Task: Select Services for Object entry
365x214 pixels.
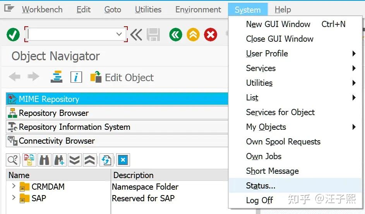Action: pos(295,112)
